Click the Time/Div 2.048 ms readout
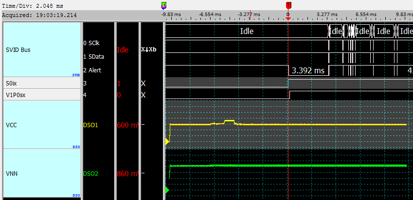413x200 pixels. pos(33,6)
